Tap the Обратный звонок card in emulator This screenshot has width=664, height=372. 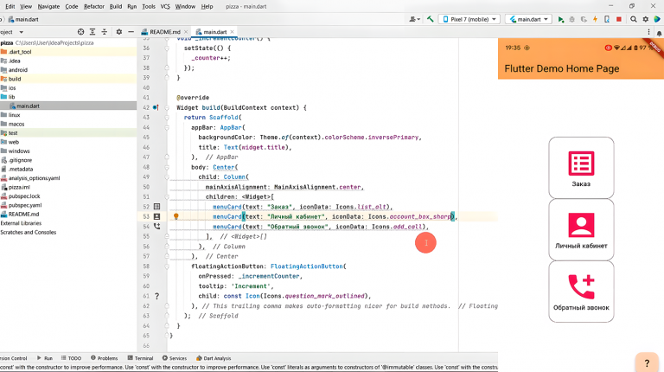(581, 292)
